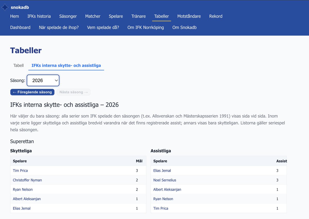Open Albert Aleksanjan in Assistliga table
Viewport: 309px width, 219px height.
(x=167, y=189)
